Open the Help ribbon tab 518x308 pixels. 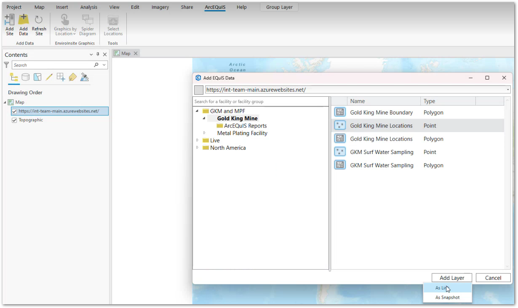pyautogui.click(x=242, y=7)
